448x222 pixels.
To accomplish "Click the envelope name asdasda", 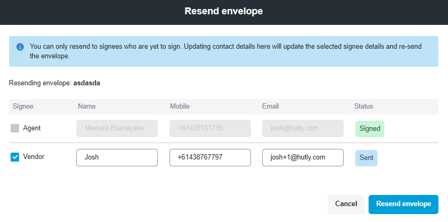I will [x=87, y=83].
